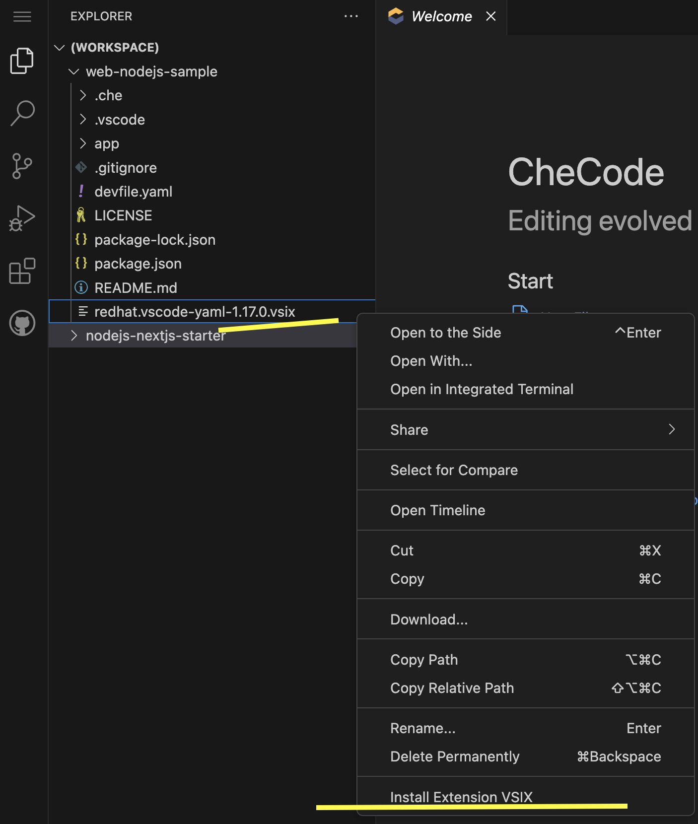Image resolution: width=698 pixels, height=824 pixels.
Task: Switch to the Welcome tab
Action: 441,16
